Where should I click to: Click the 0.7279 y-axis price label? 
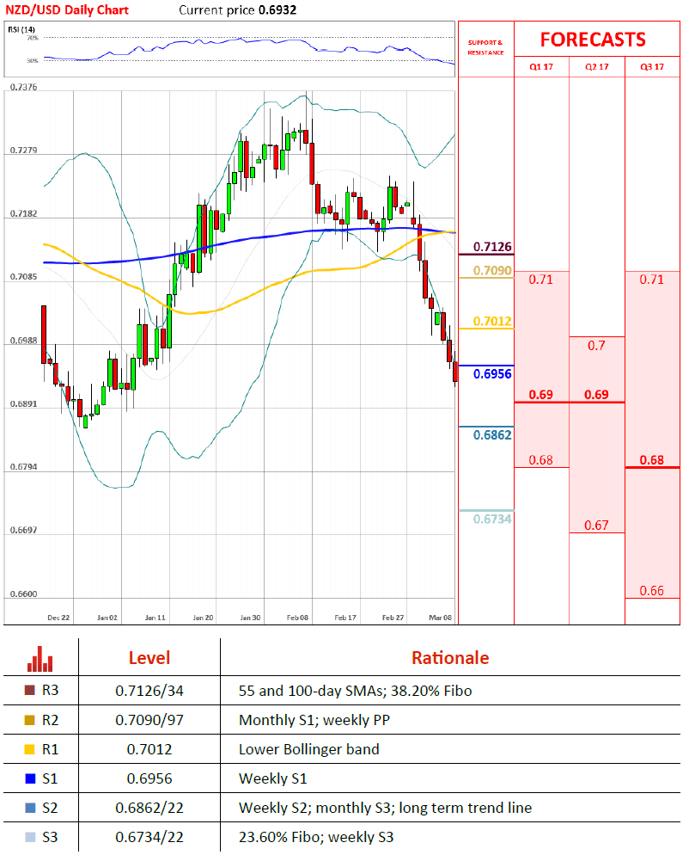23,150
